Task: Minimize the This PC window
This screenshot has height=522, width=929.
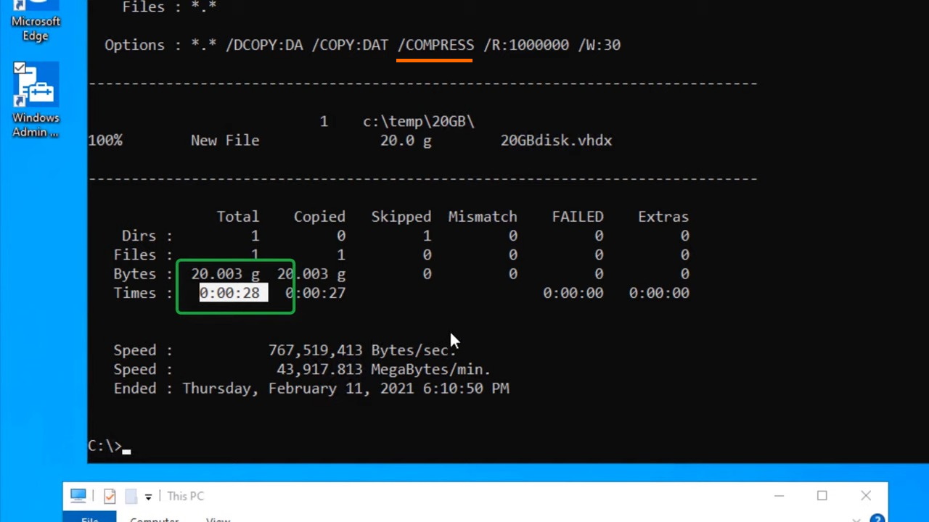Action: tap(779, 496)
